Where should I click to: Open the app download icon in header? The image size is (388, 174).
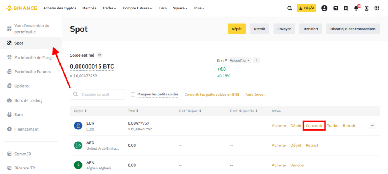pyautogui.click(x=366, y=8)
